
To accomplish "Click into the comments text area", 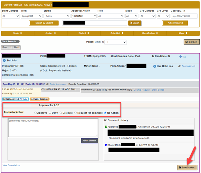I will pos(53,127).
